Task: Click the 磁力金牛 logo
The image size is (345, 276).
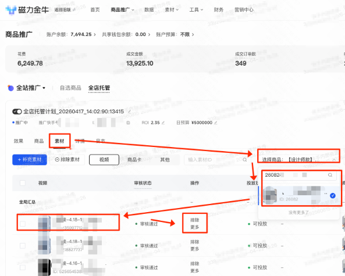Action: [27, 9]
